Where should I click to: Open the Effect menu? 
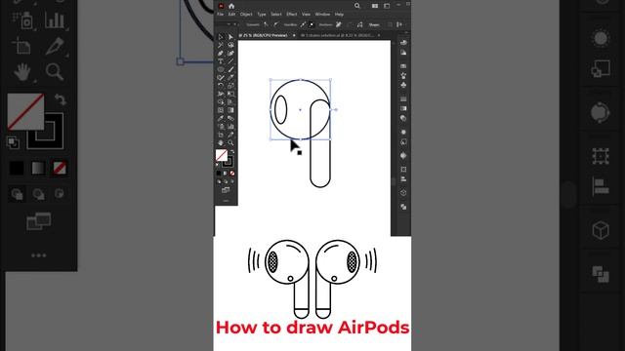292,15
